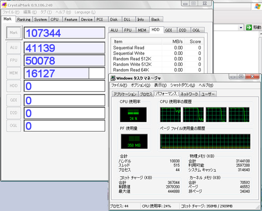
Task: Run the D2D benchmark button
Action: pyautogui.click(x=14, y=113)
